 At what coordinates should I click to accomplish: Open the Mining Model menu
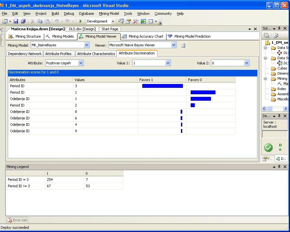point(109,14)
